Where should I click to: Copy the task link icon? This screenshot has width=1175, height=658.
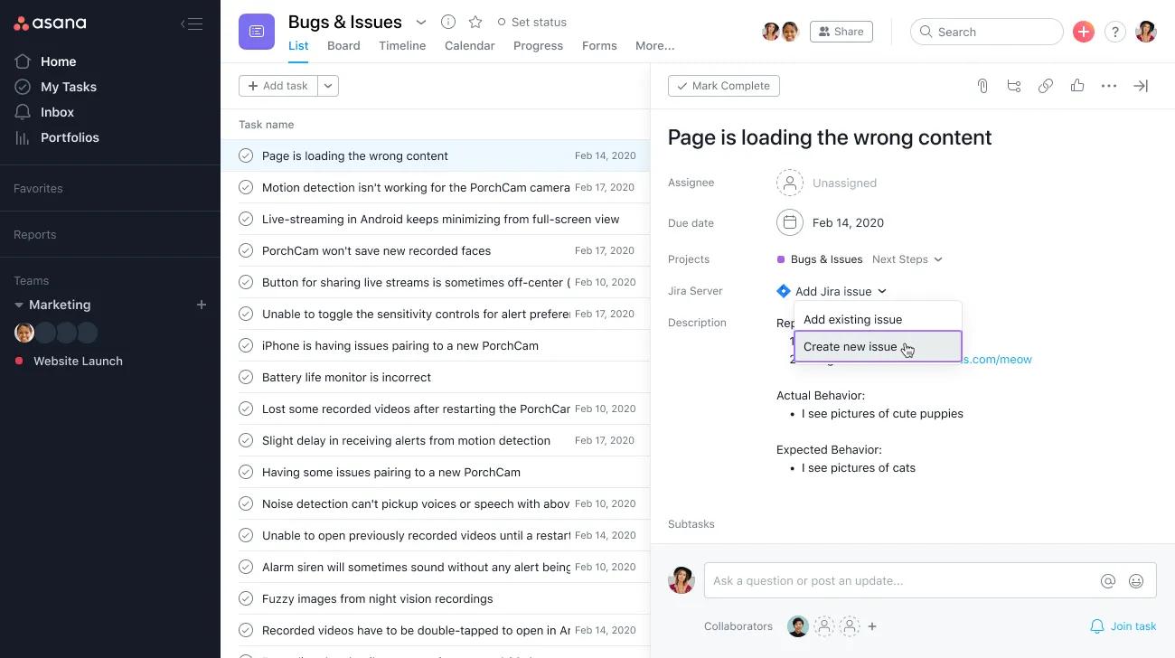coord(1046,85)
